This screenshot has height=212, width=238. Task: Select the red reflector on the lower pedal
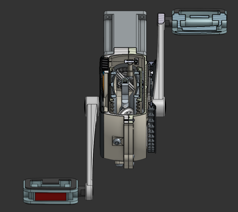click(51, 196)
